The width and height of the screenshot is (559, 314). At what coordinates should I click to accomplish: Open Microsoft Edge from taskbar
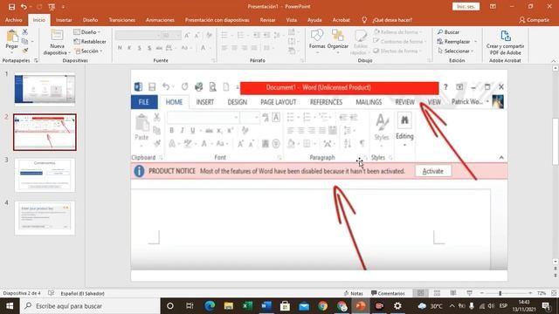coord(210,306)
